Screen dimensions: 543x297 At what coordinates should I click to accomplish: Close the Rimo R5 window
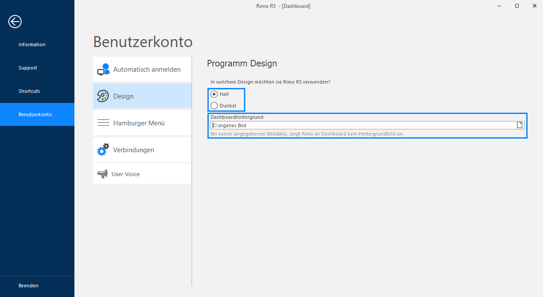(534, 6)
